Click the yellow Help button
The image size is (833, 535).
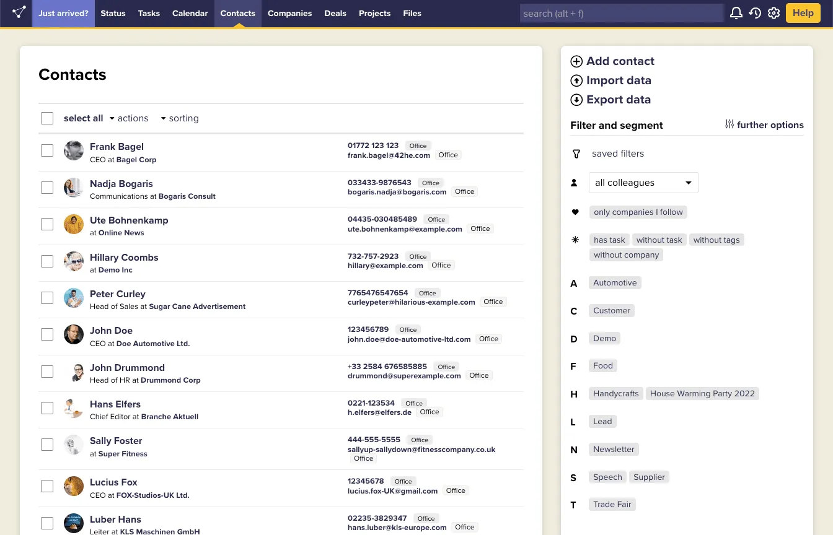pos(803,13)
